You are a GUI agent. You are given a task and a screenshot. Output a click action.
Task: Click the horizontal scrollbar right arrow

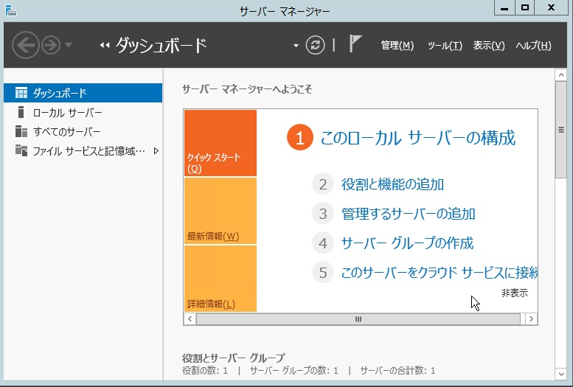[530, 319]
